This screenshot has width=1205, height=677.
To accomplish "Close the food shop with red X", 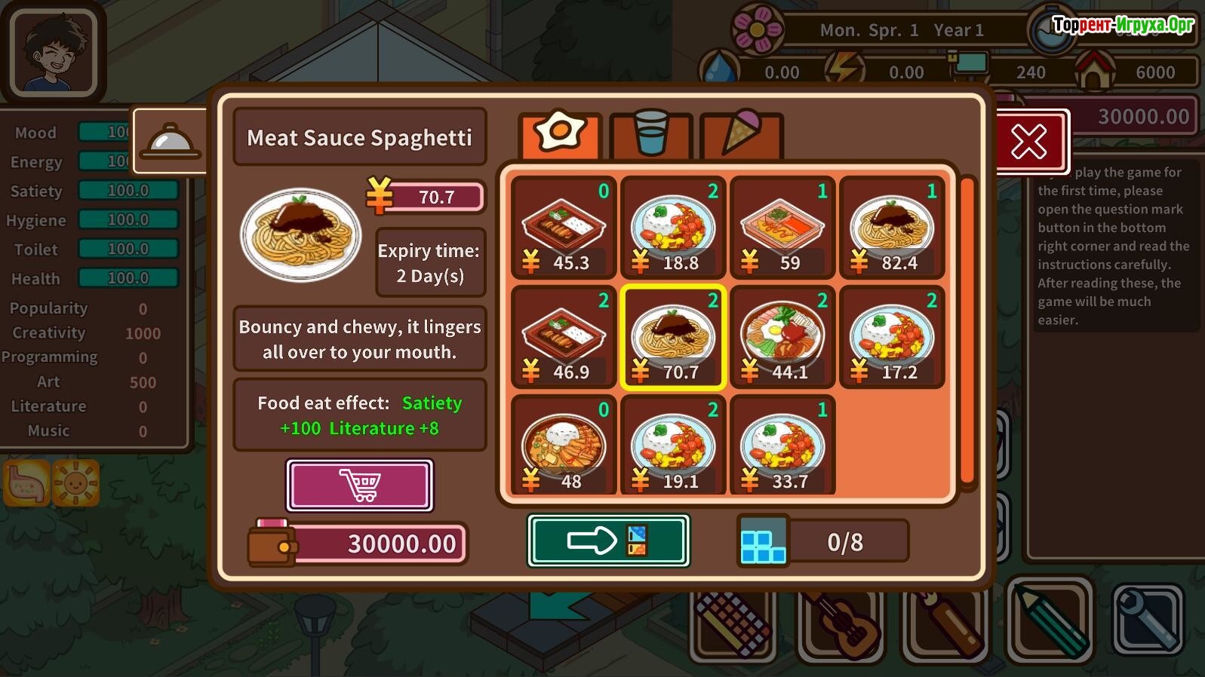I will pyautogui.click(x=1029, y=142).
